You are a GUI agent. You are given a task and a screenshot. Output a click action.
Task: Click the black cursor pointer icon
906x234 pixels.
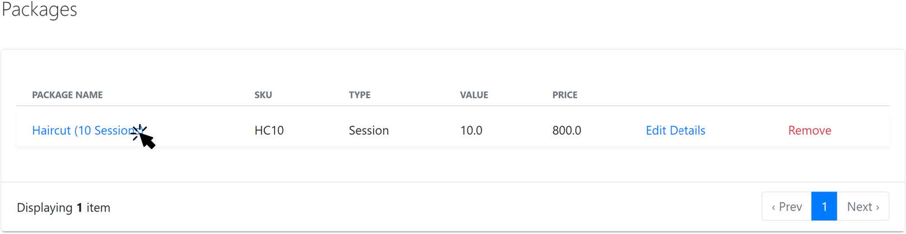144,137
